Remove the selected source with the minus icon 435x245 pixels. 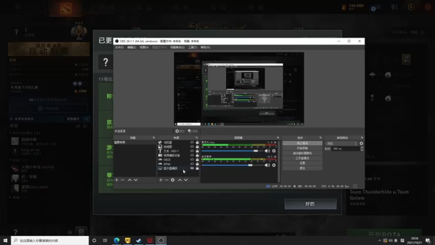[167, 180]
